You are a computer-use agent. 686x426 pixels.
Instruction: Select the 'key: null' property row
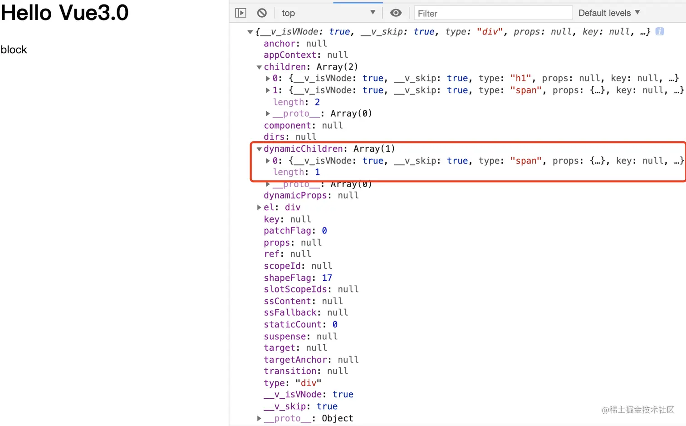(x=287, y=219)
